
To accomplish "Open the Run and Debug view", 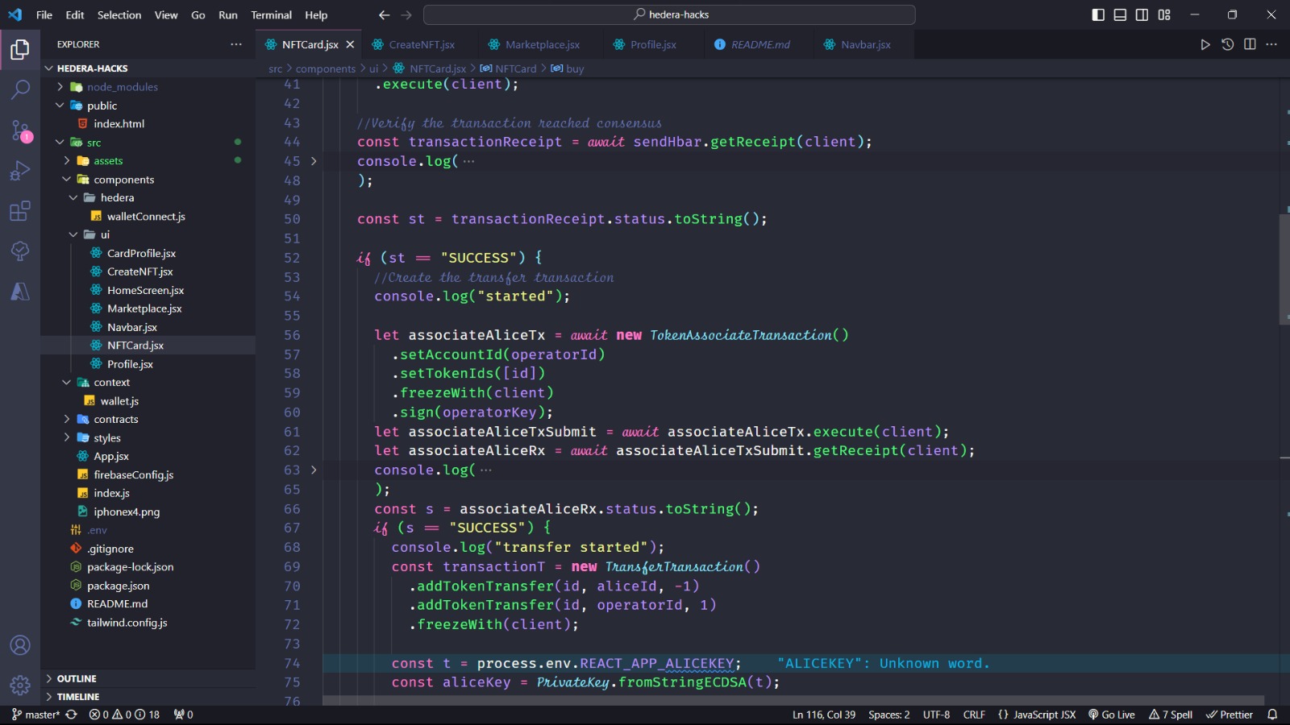I will (x=20, y=171).
